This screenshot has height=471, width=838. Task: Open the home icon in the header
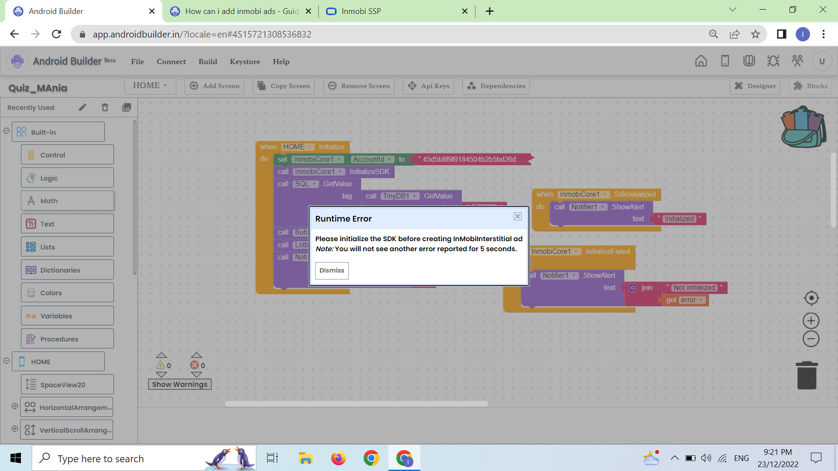point(701,61)
